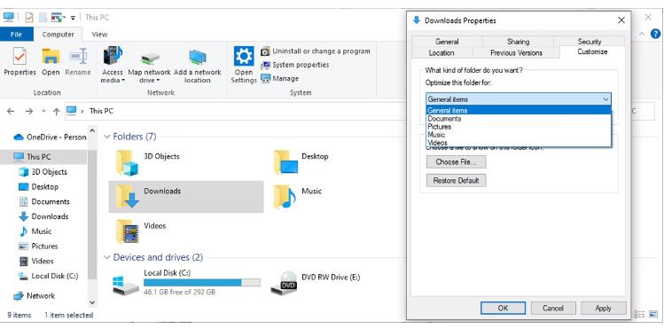Select the DVD RW Drive (E:) icon
The image size is (664, 329).
[x=284, y=283]
